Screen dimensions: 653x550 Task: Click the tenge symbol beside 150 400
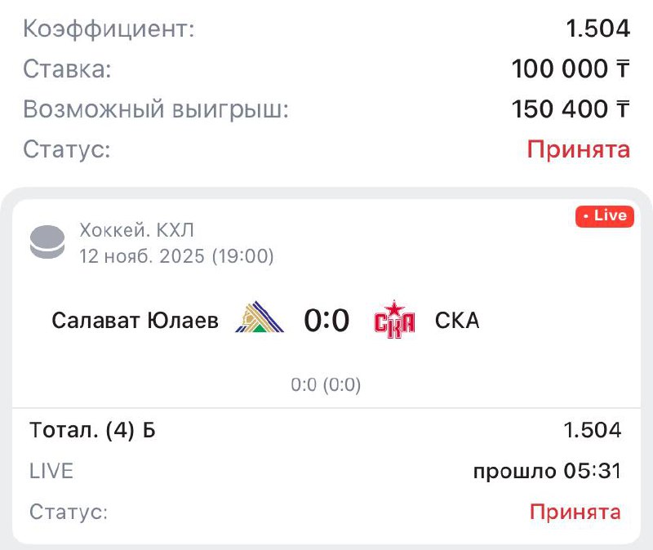pyautogui.click(x=623, y=109)
